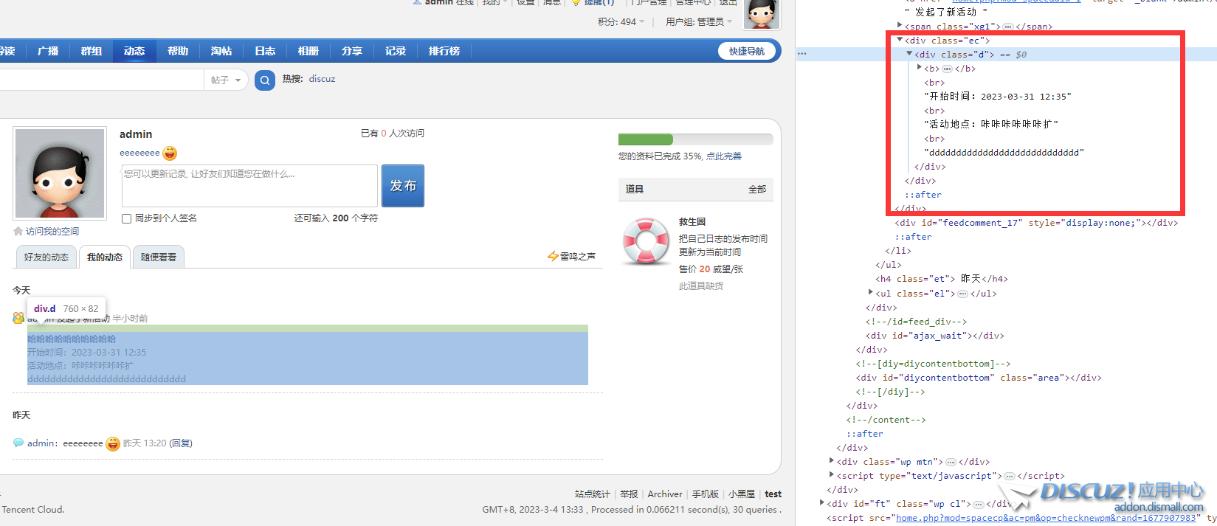Click the laughing emoji beside eeeeeeee status
Viewport: 1217px width, 526px height.
[x=170, y=153]
